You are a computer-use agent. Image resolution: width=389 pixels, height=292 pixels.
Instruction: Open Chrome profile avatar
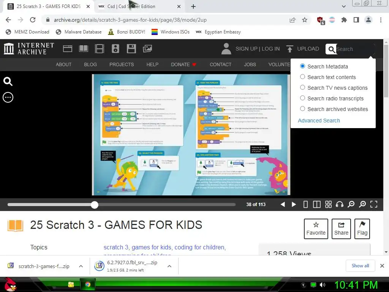tap(368, 20)
